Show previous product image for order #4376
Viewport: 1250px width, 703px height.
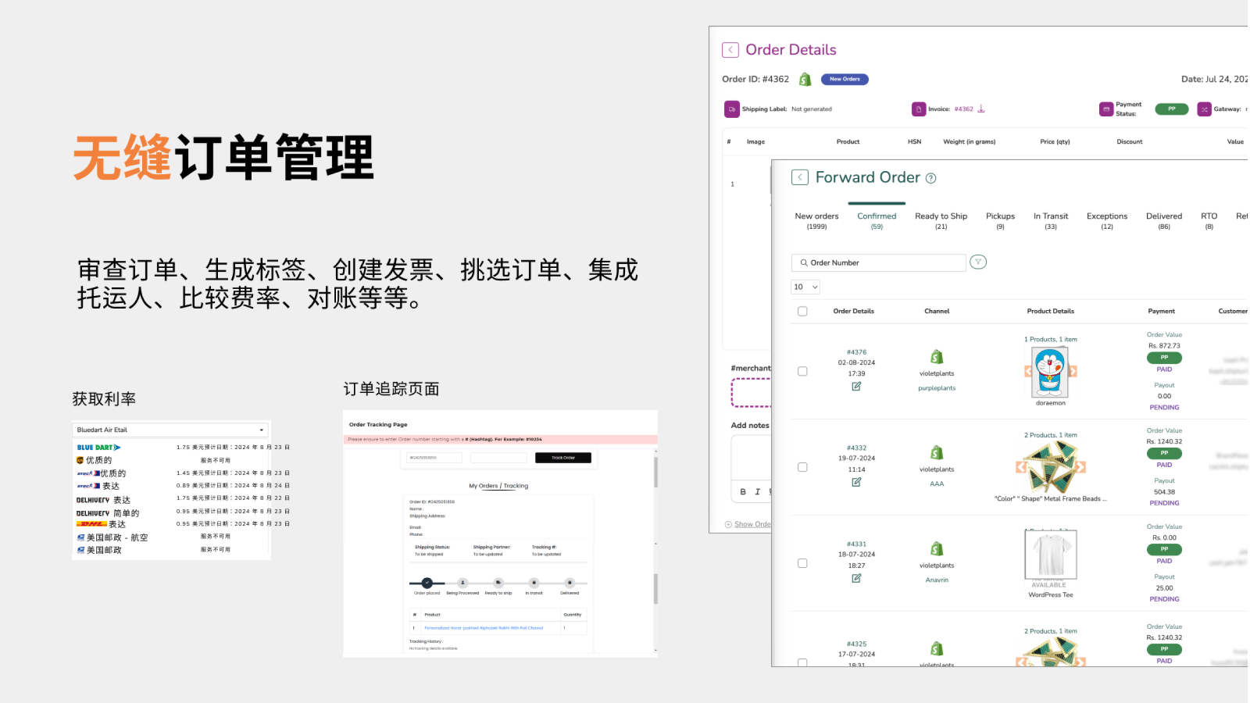(1029, 372)
